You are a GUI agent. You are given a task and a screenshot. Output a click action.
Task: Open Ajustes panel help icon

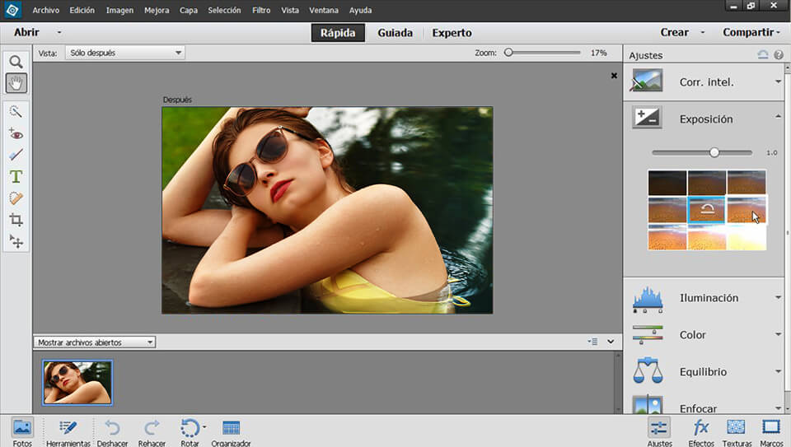click(x=779, y=54)
